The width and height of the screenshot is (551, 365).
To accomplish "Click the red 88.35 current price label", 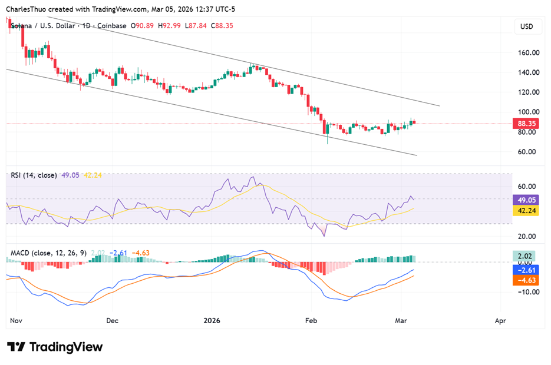I will coord(525,124).
